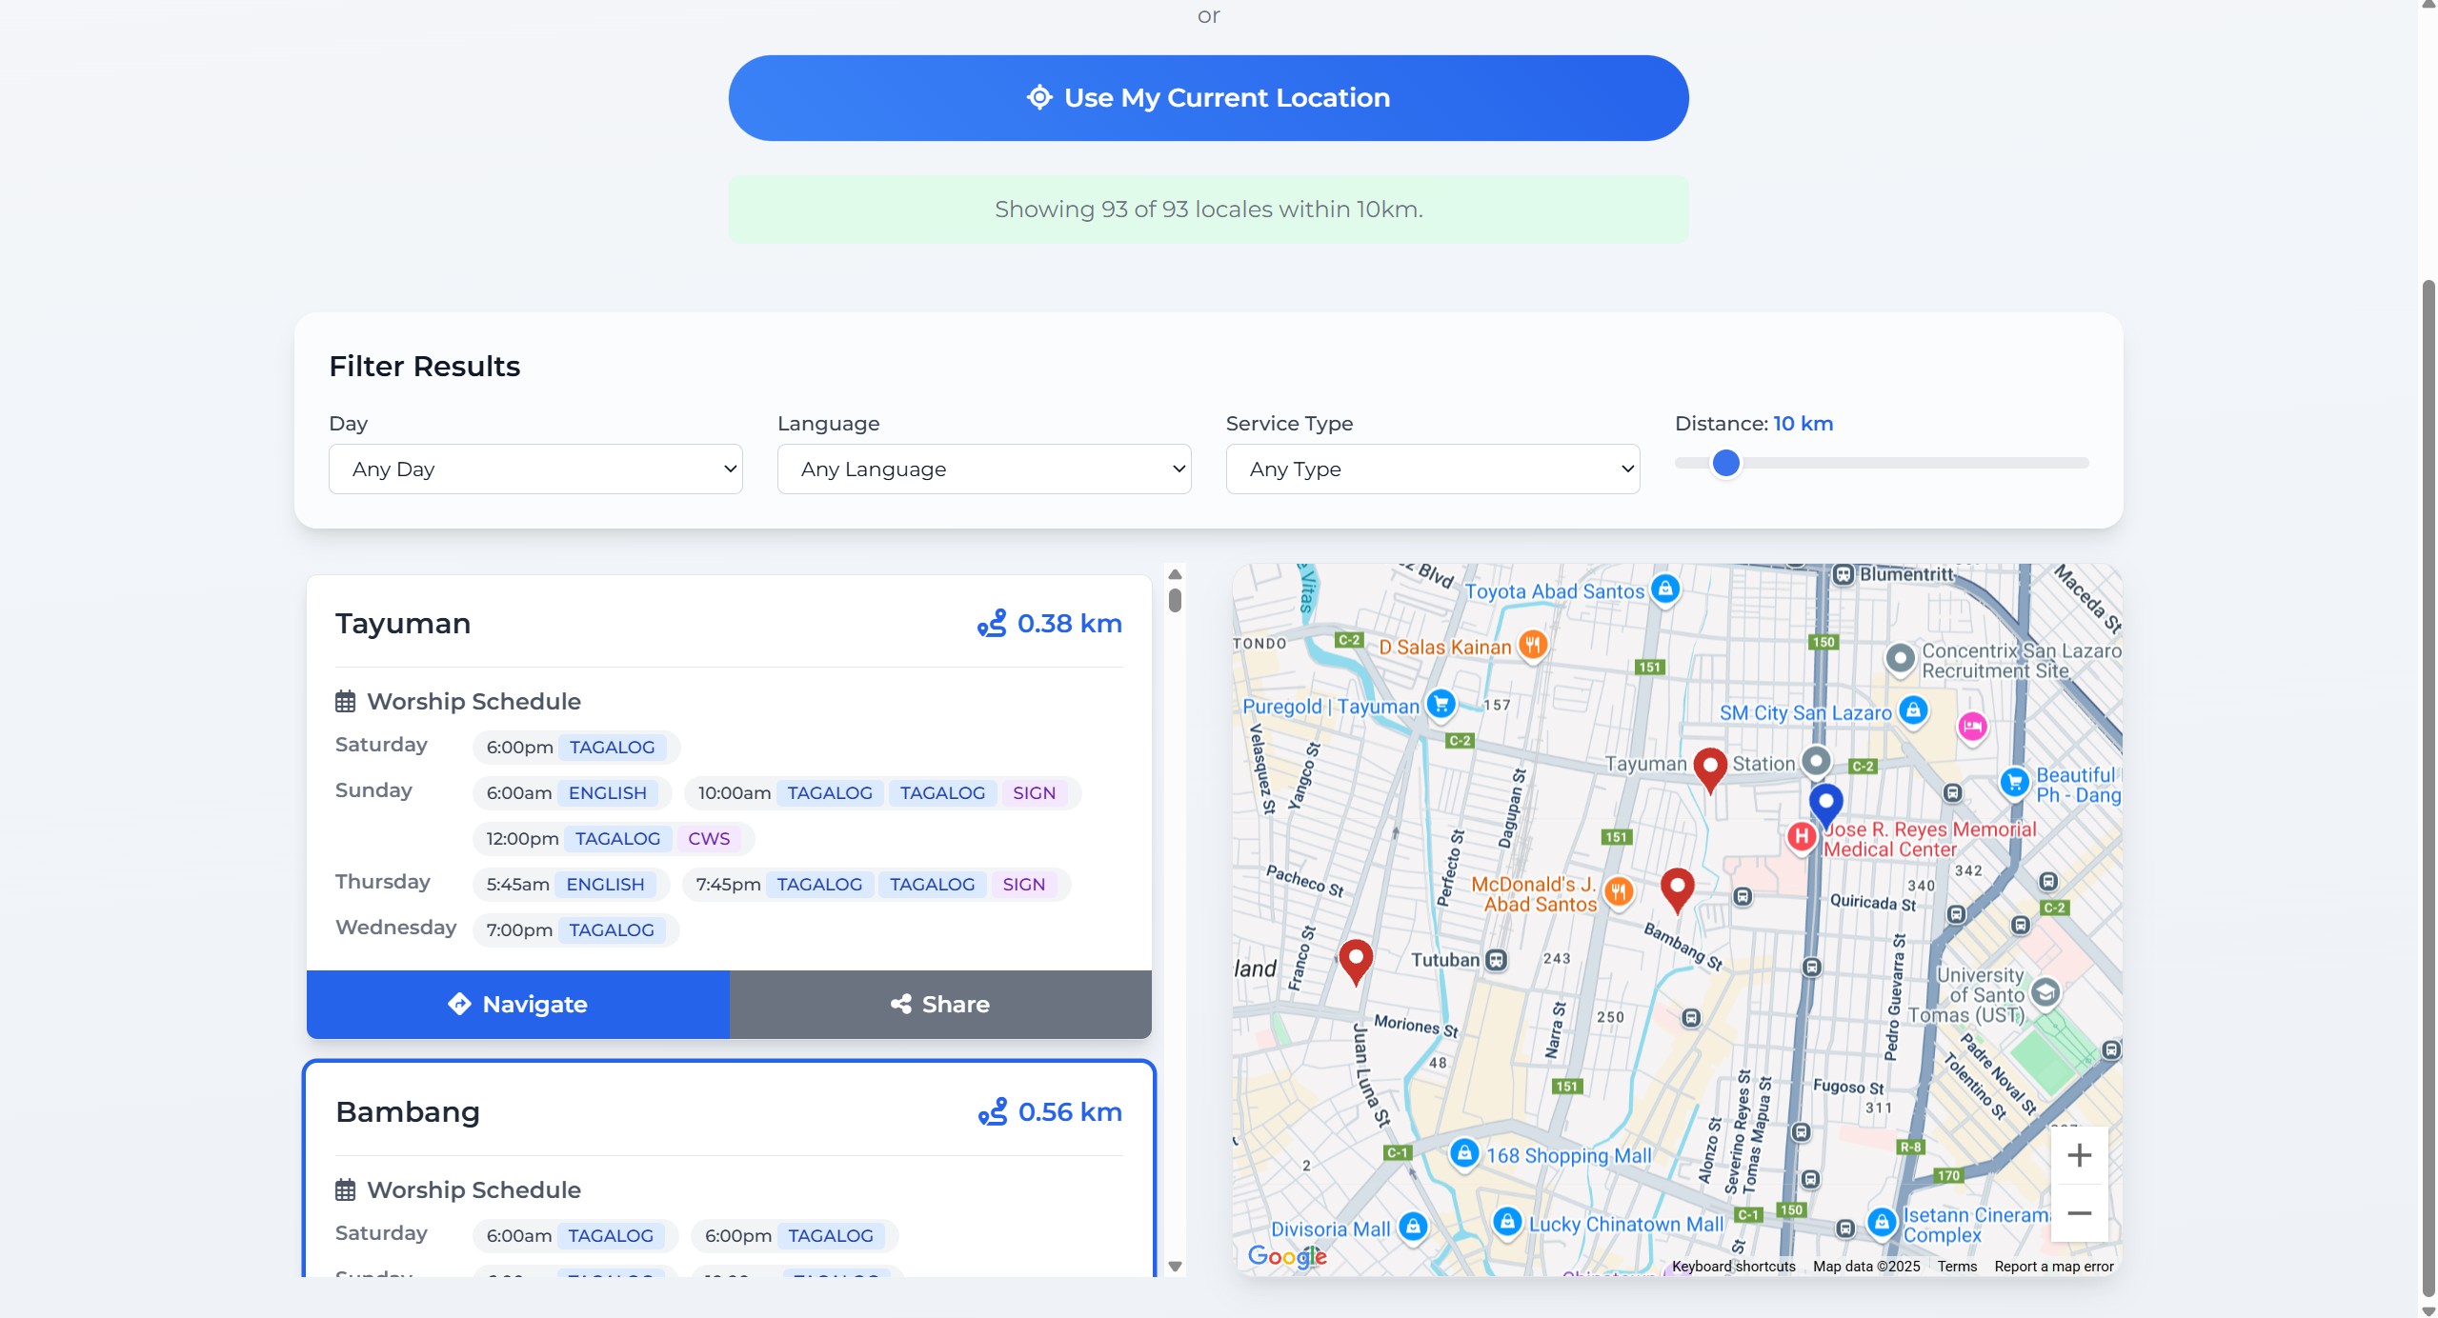Navigate to the Tayuman locale

[x=517, y=1004]
